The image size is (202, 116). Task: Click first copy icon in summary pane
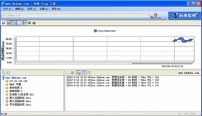pyautogui.click(x=4, y=73)
